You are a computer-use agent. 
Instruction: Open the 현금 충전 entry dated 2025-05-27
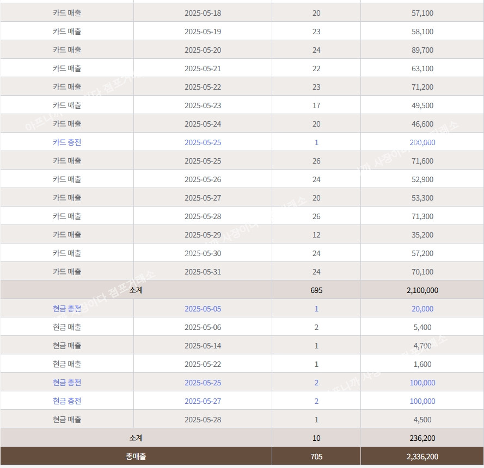pyautogui.click(x=67, y=401)
